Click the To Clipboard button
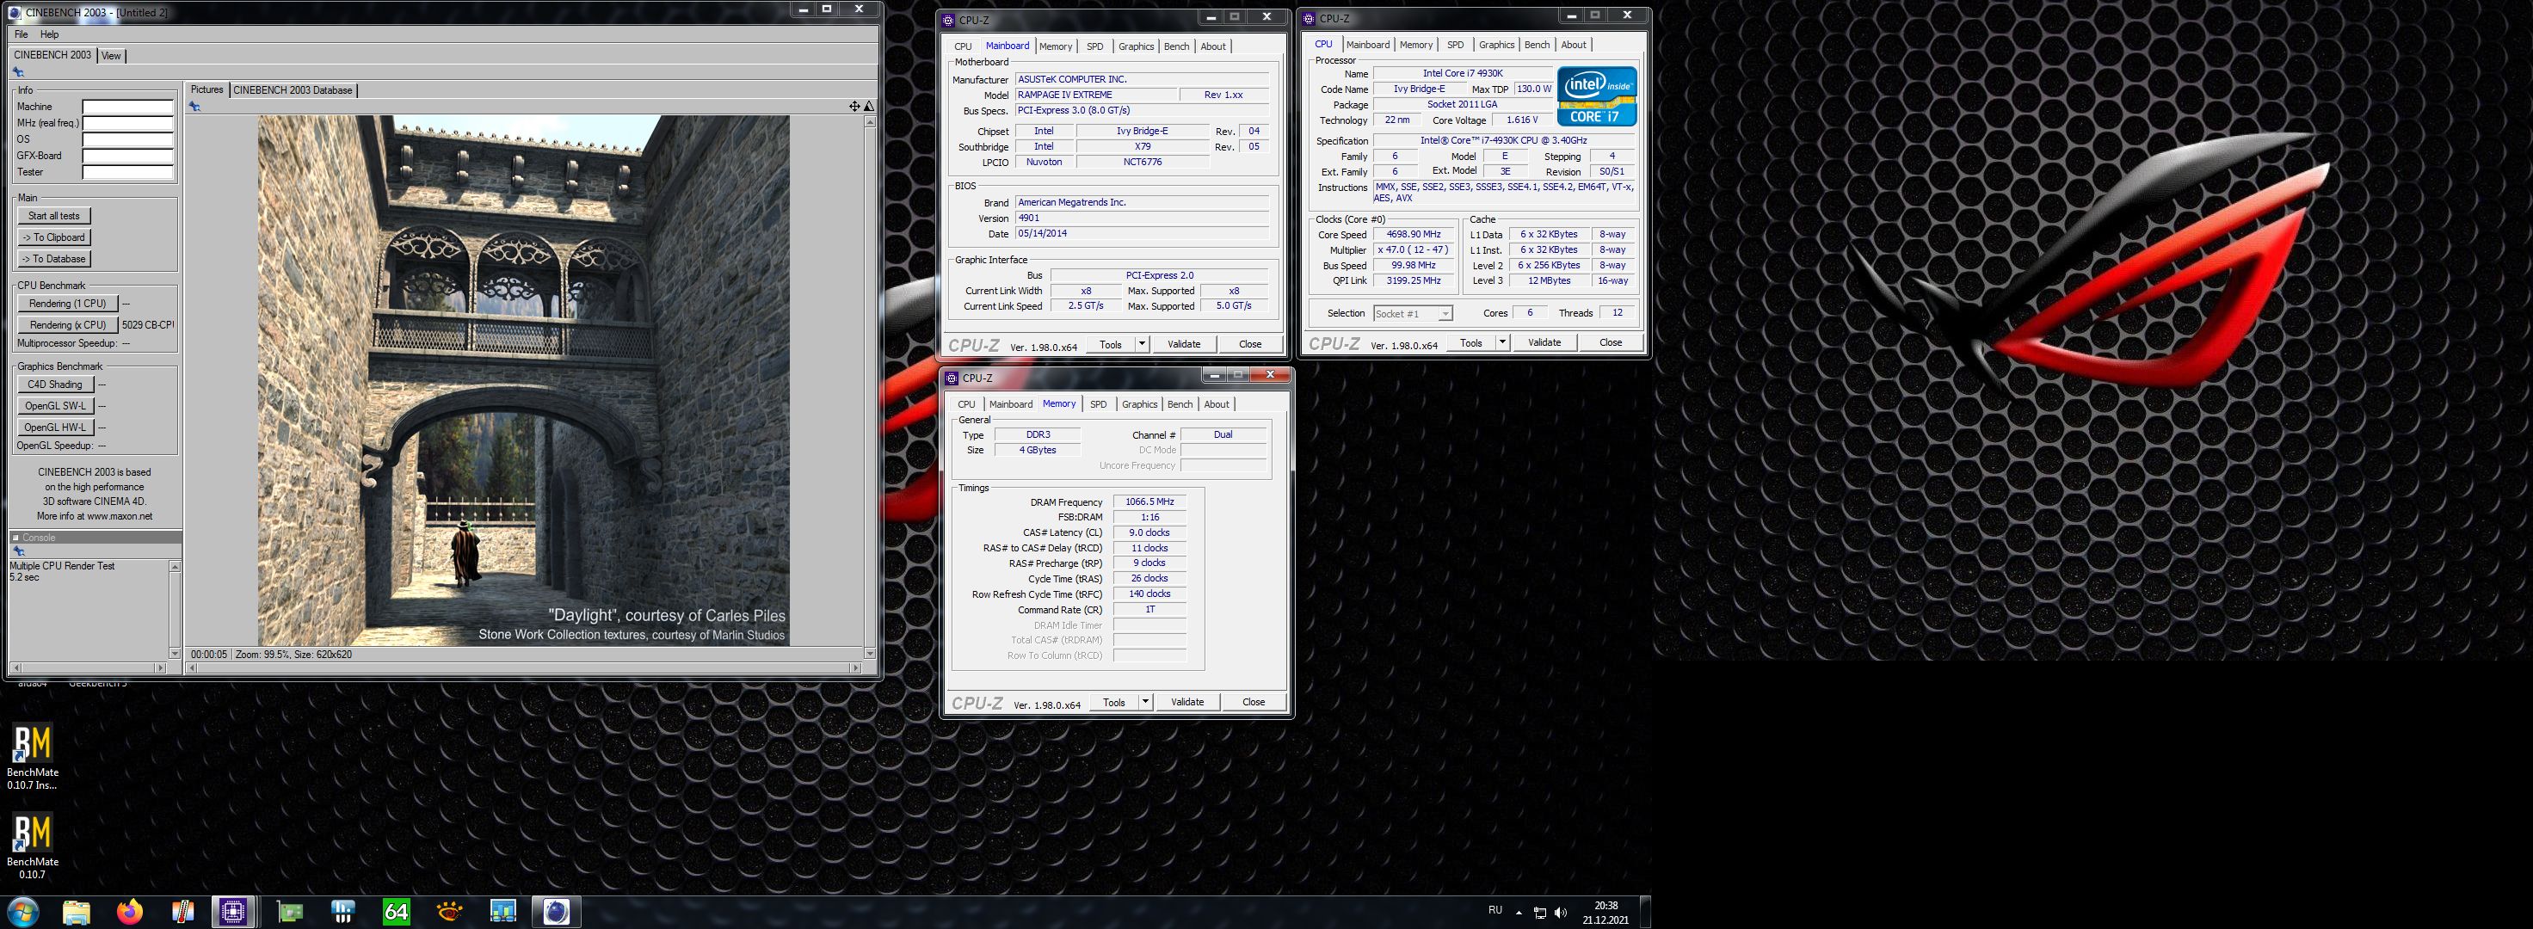The image size is (2533, 929). click(x=54, y=238)
